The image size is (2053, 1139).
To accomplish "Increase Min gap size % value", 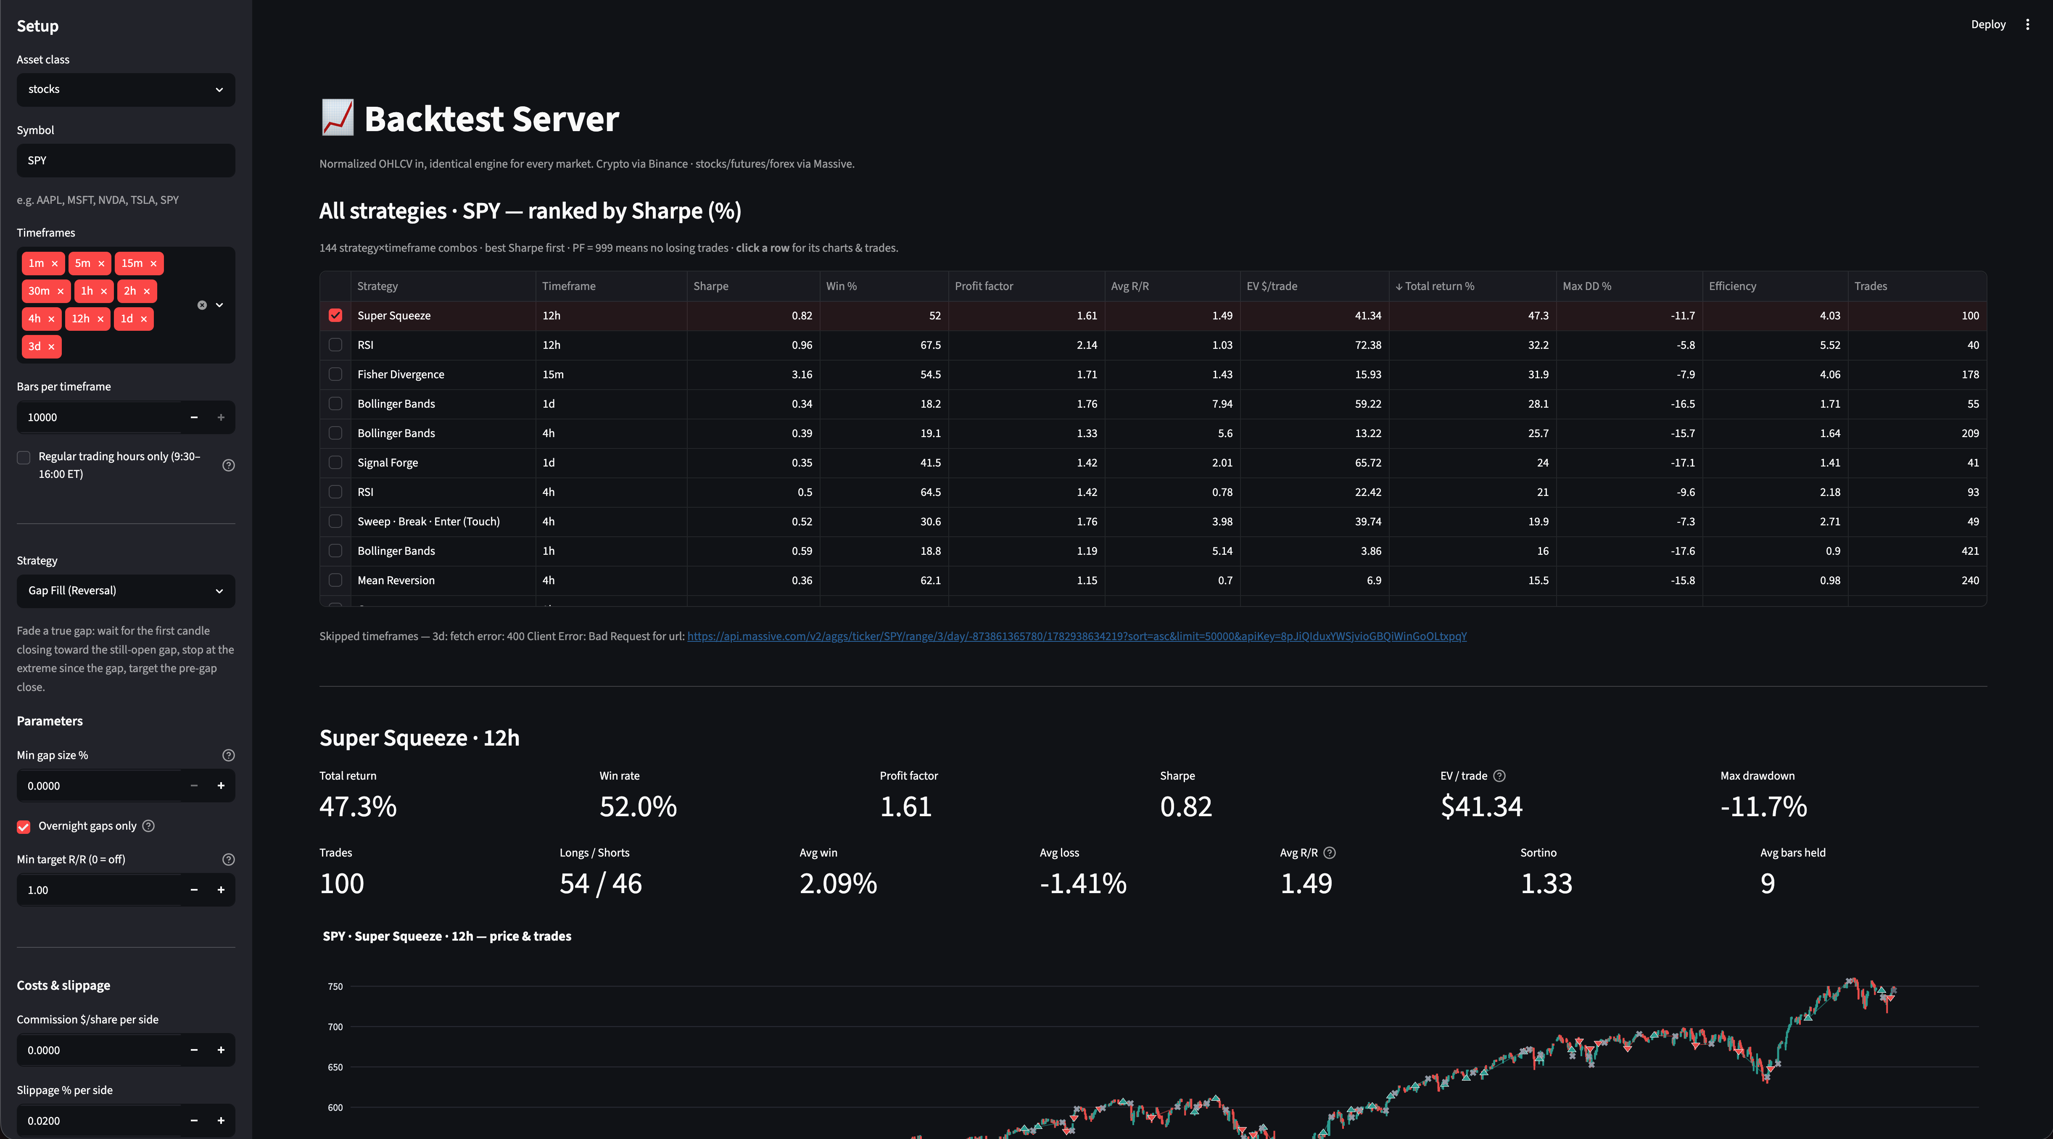I will coord(221,786).
